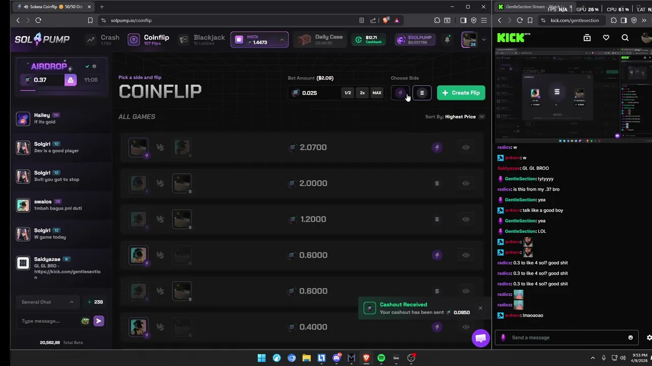Open the level 24 profile avatar
The width and height of the screenshot is (652, 366).
pyautogui.click(x=469, y=40)
